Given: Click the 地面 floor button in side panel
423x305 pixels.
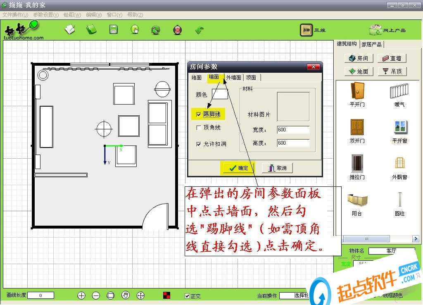Looking at the screenshot, I should 359,71.
